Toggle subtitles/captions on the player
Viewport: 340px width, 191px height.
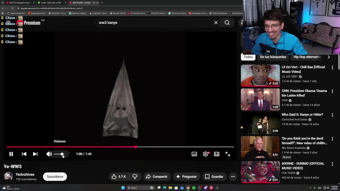tap(194, 154)
